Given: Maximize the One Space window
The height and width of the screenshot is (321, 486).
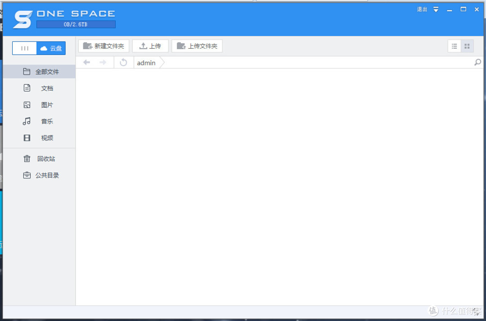Looking at the screenshot, I should point(463,9).
